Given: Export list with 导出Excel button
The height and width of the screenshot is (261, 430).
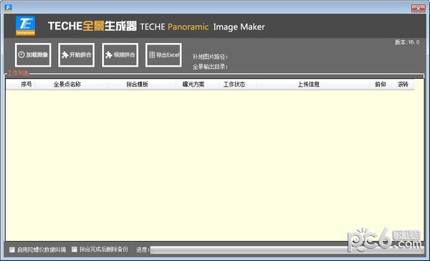Looking at the screenshot, I should coord(163,55).
